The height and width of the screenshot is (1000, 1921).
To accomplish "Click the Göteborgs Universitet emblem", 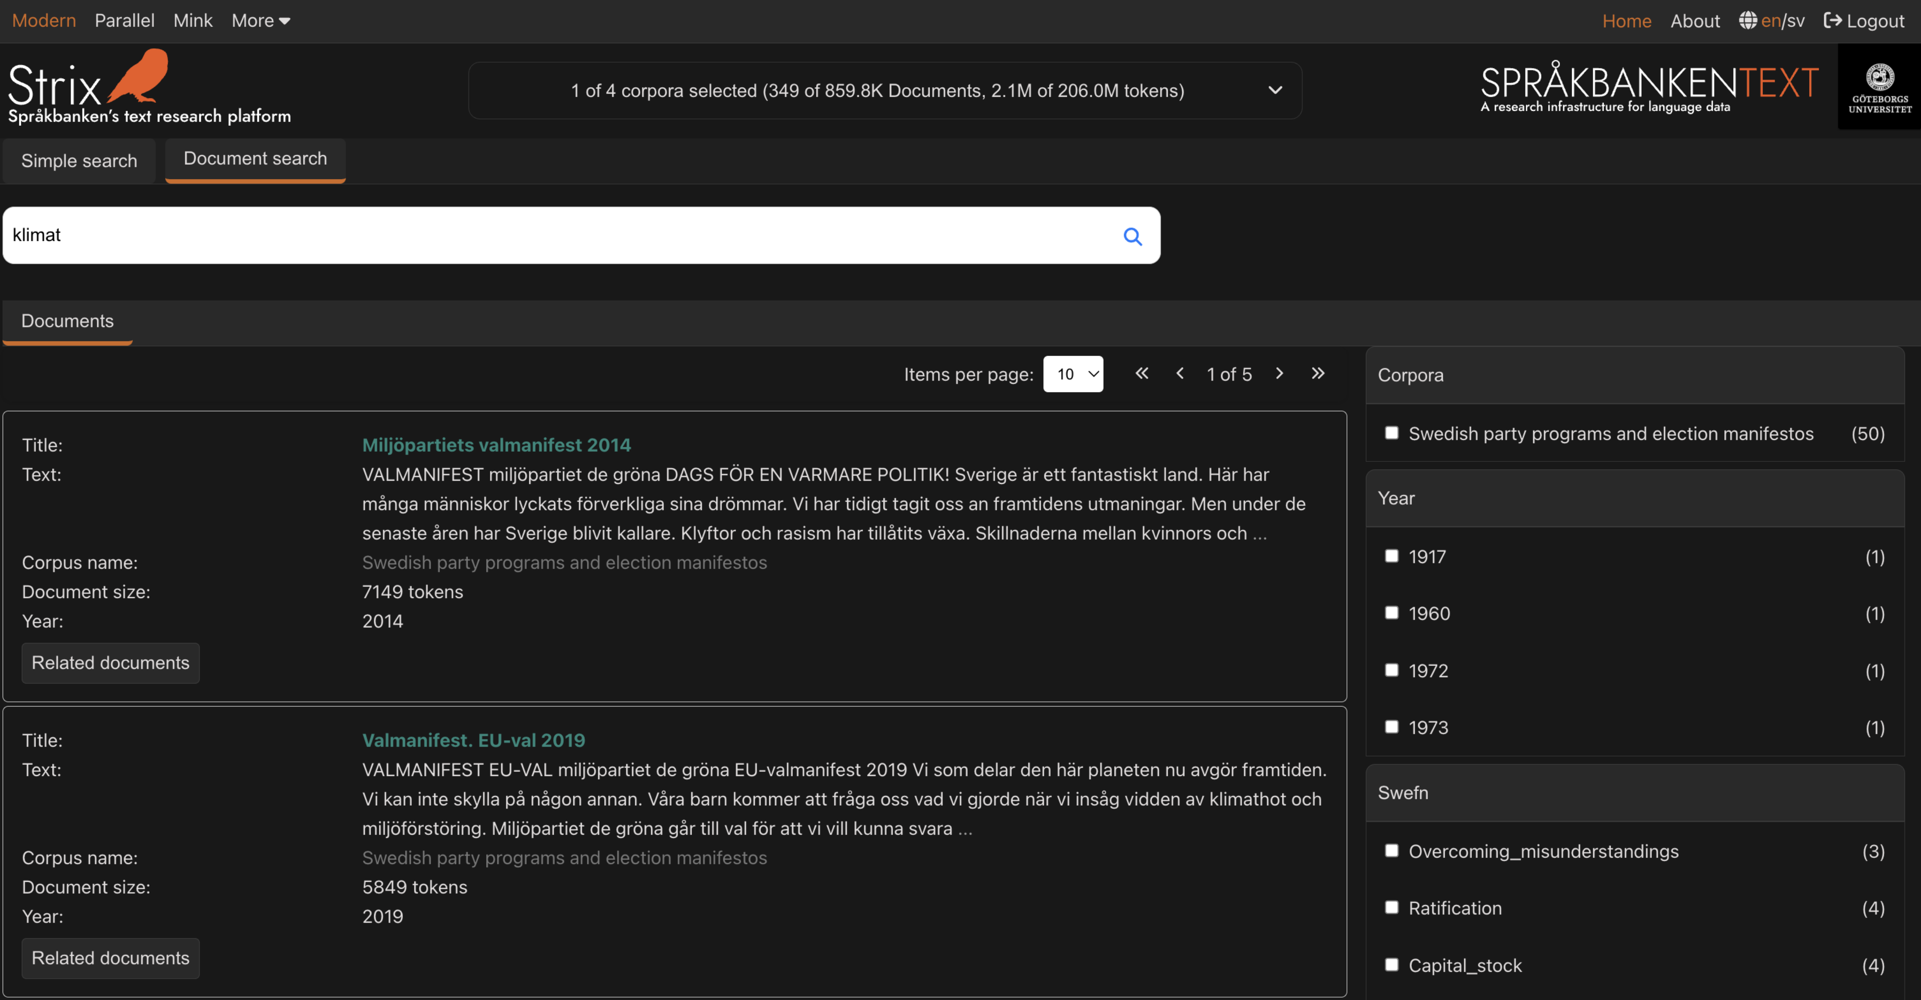I will (x=1879, y=86).
